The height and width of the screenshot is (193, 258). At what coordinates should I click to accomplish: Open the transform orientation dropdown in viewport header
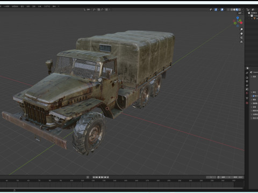coord(87,10)
